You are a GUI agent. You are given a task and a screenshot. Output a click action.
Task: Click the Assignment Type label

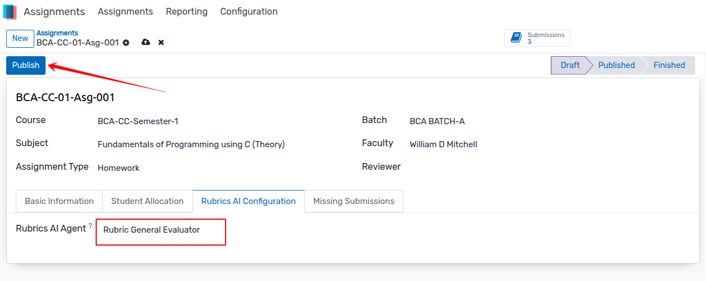pos(52,167)
